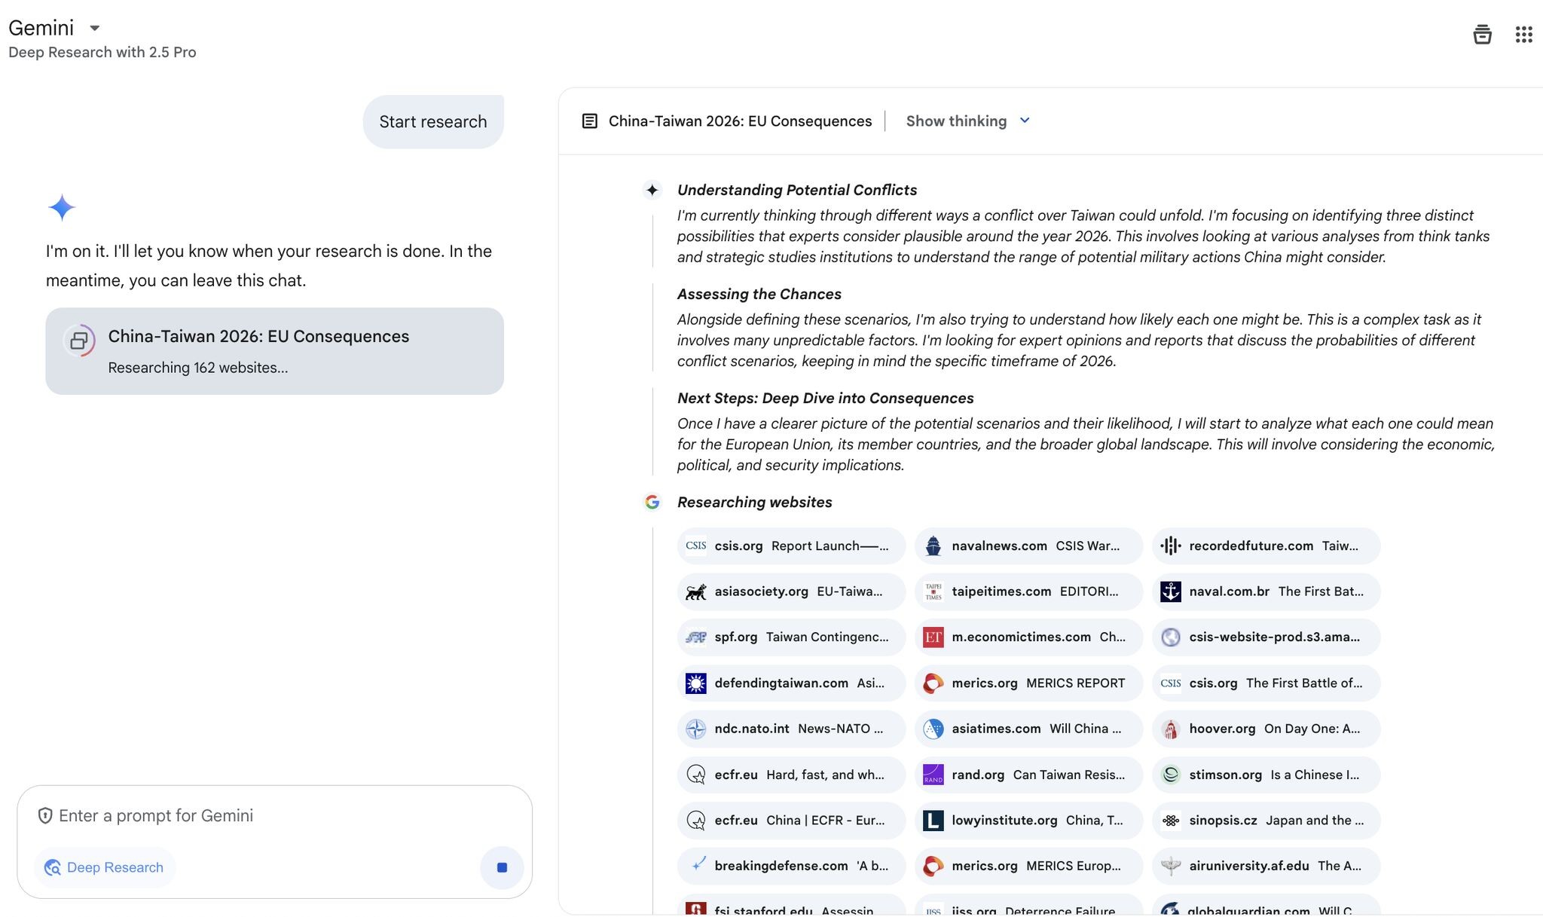Click the Assessing the Chances heading
Image resolution: width=1543 pixels, height=917 pixels.
[759, 294]
